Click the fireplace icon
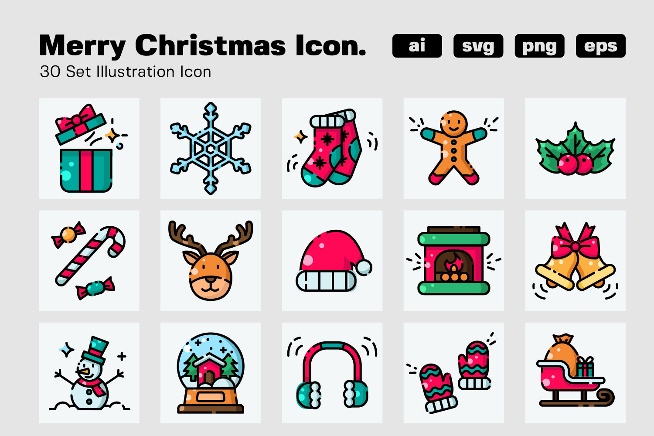The image size is (654, 436). pyautogui.click(x=454, y=261)
